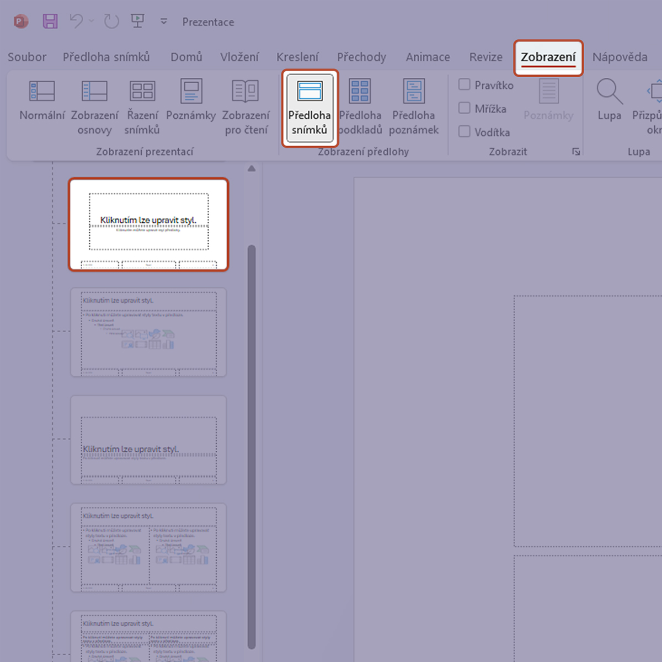Enable the Mřížka checkbox
This screenshot has width=662, height=662.
[x=465, y=108]
